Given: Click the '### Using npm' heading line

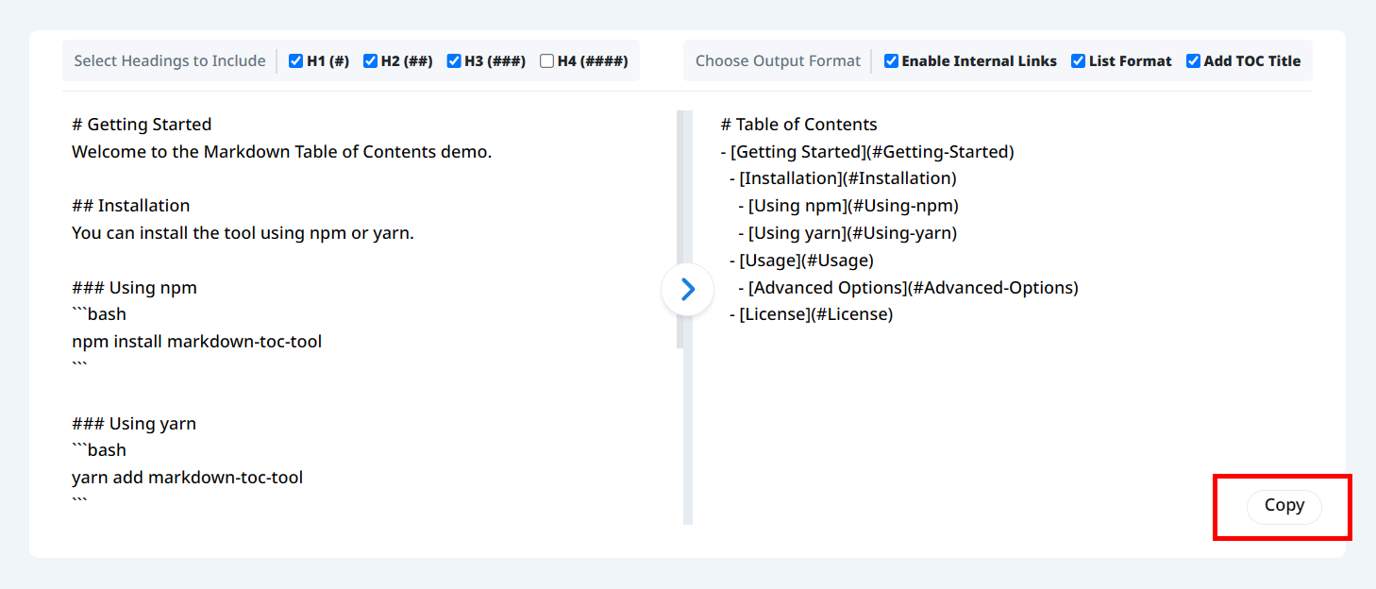Looking at the screenshot, I should tap(134, 288).
